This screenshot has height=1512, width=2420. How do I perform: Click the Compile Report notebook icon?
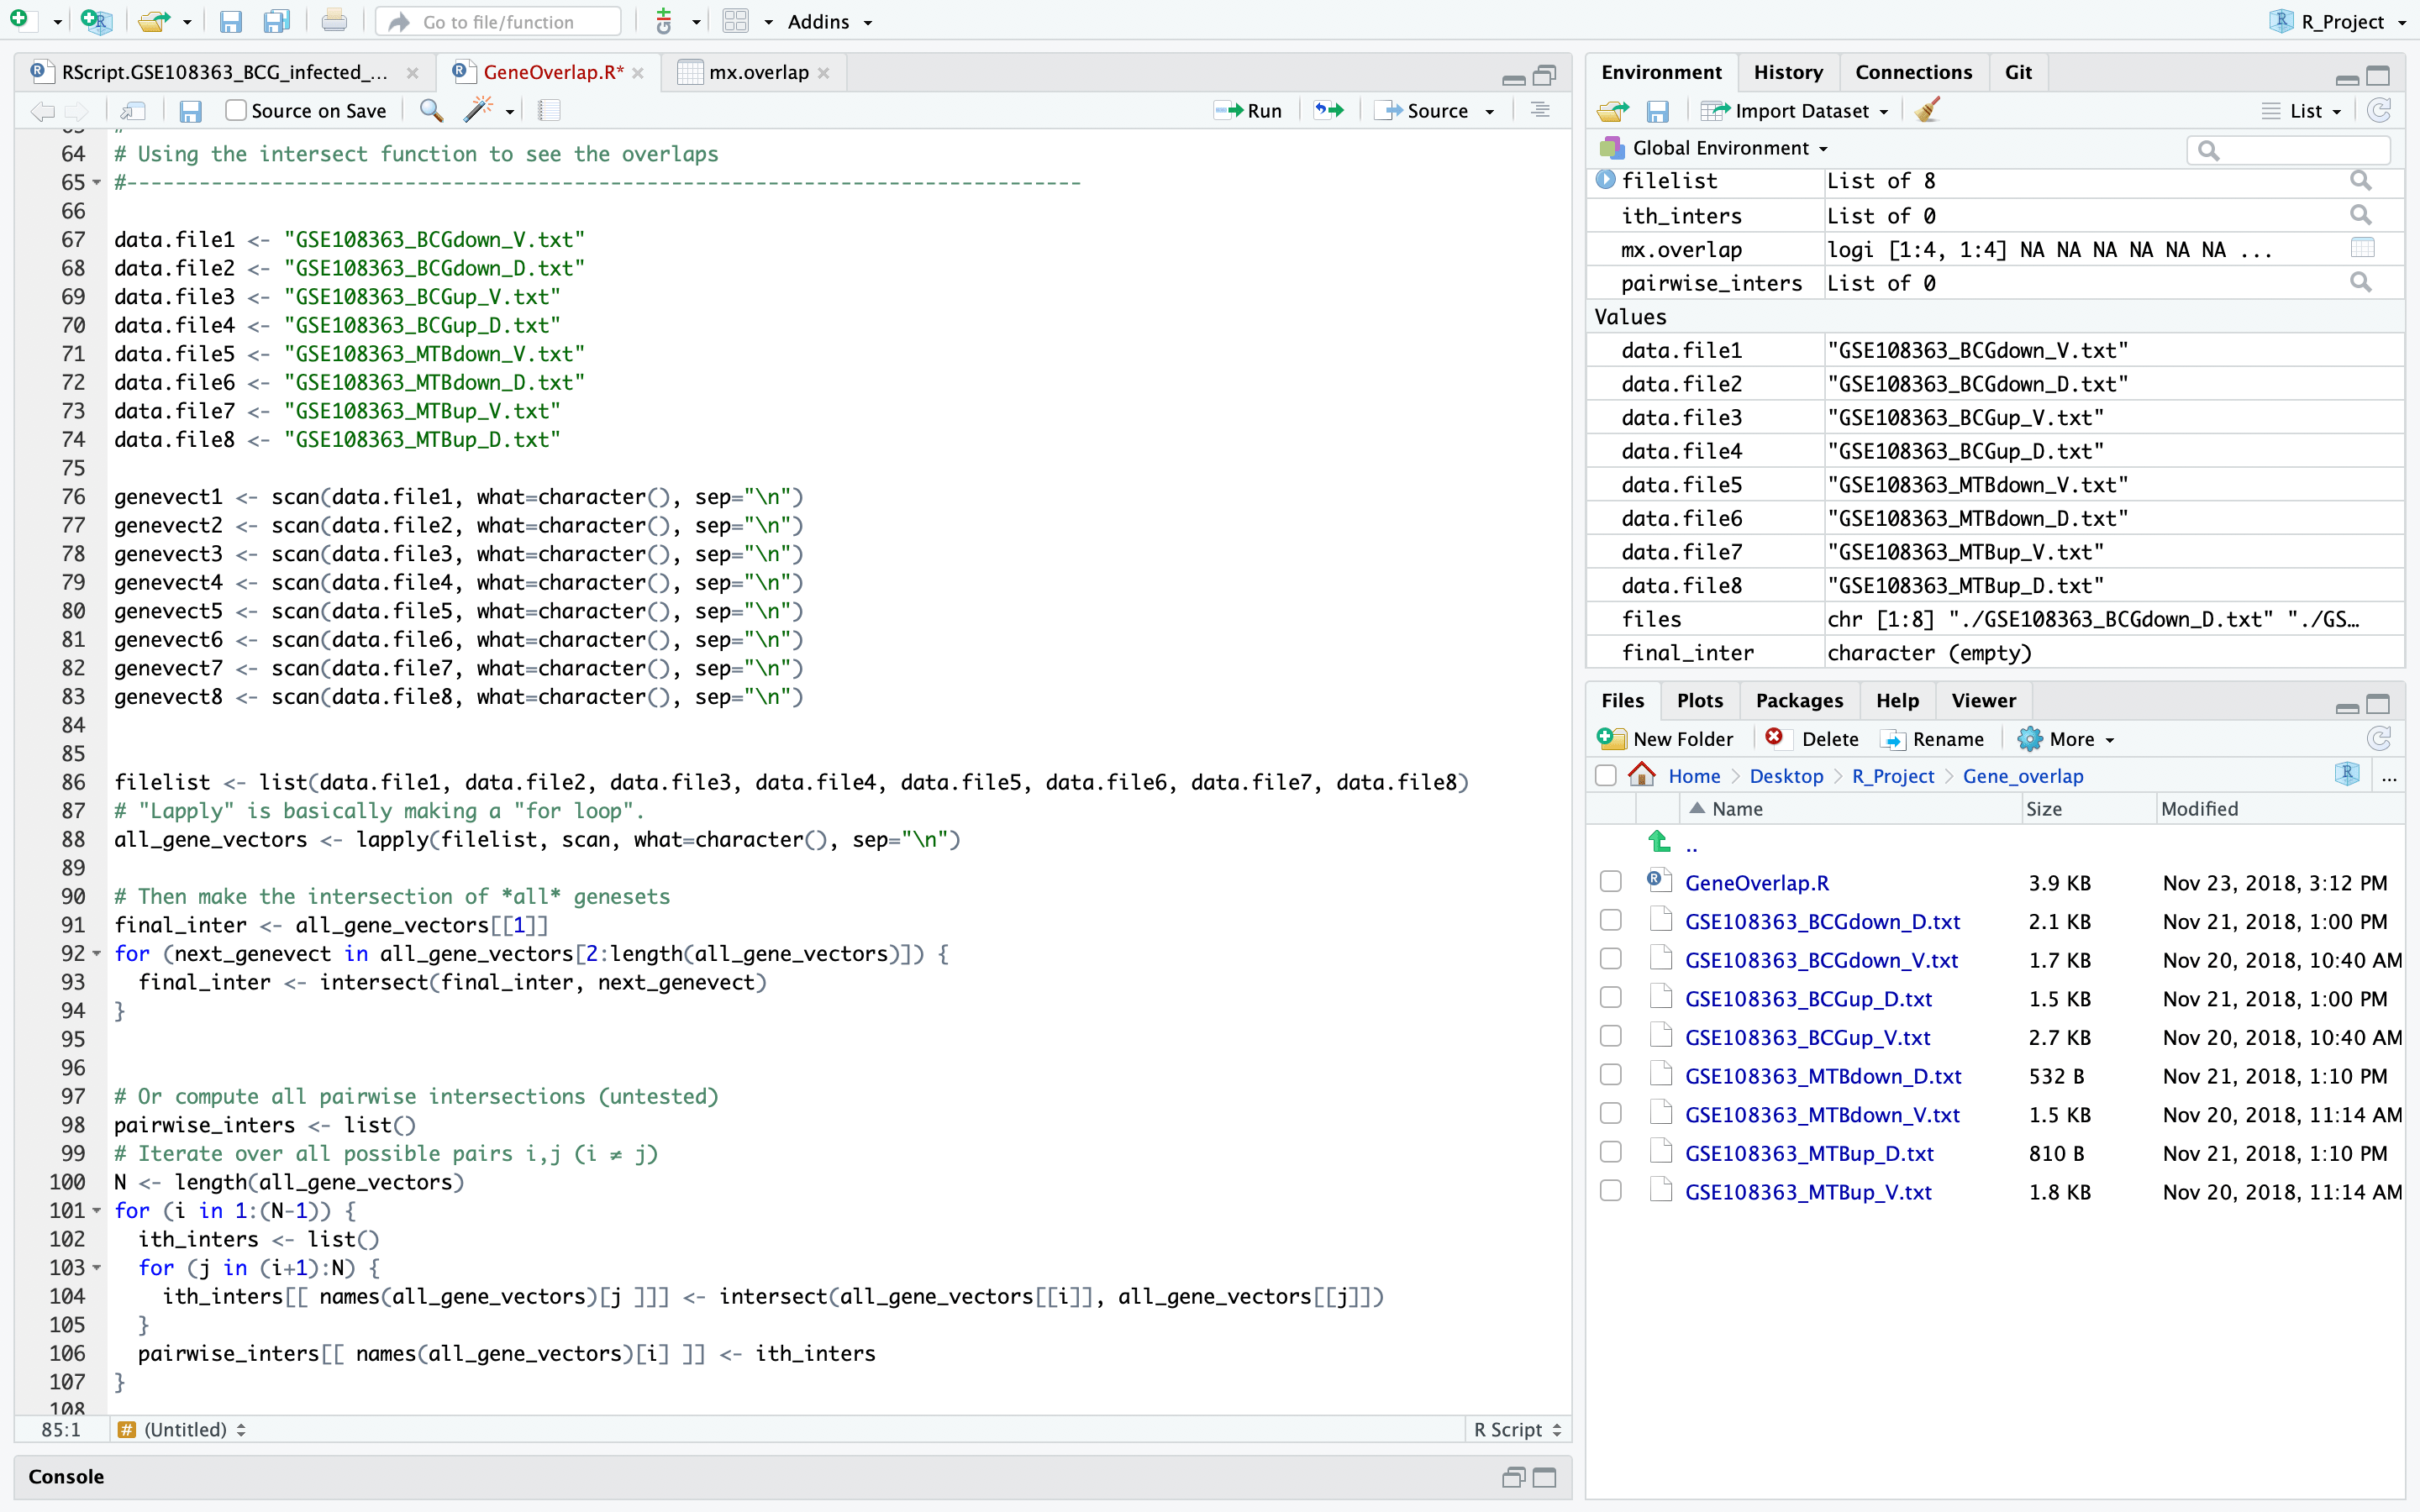(549, 111)
